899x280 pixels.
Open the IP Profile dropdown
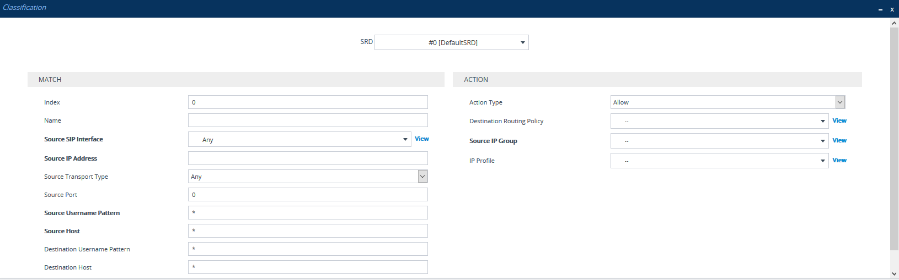point(719,161)
